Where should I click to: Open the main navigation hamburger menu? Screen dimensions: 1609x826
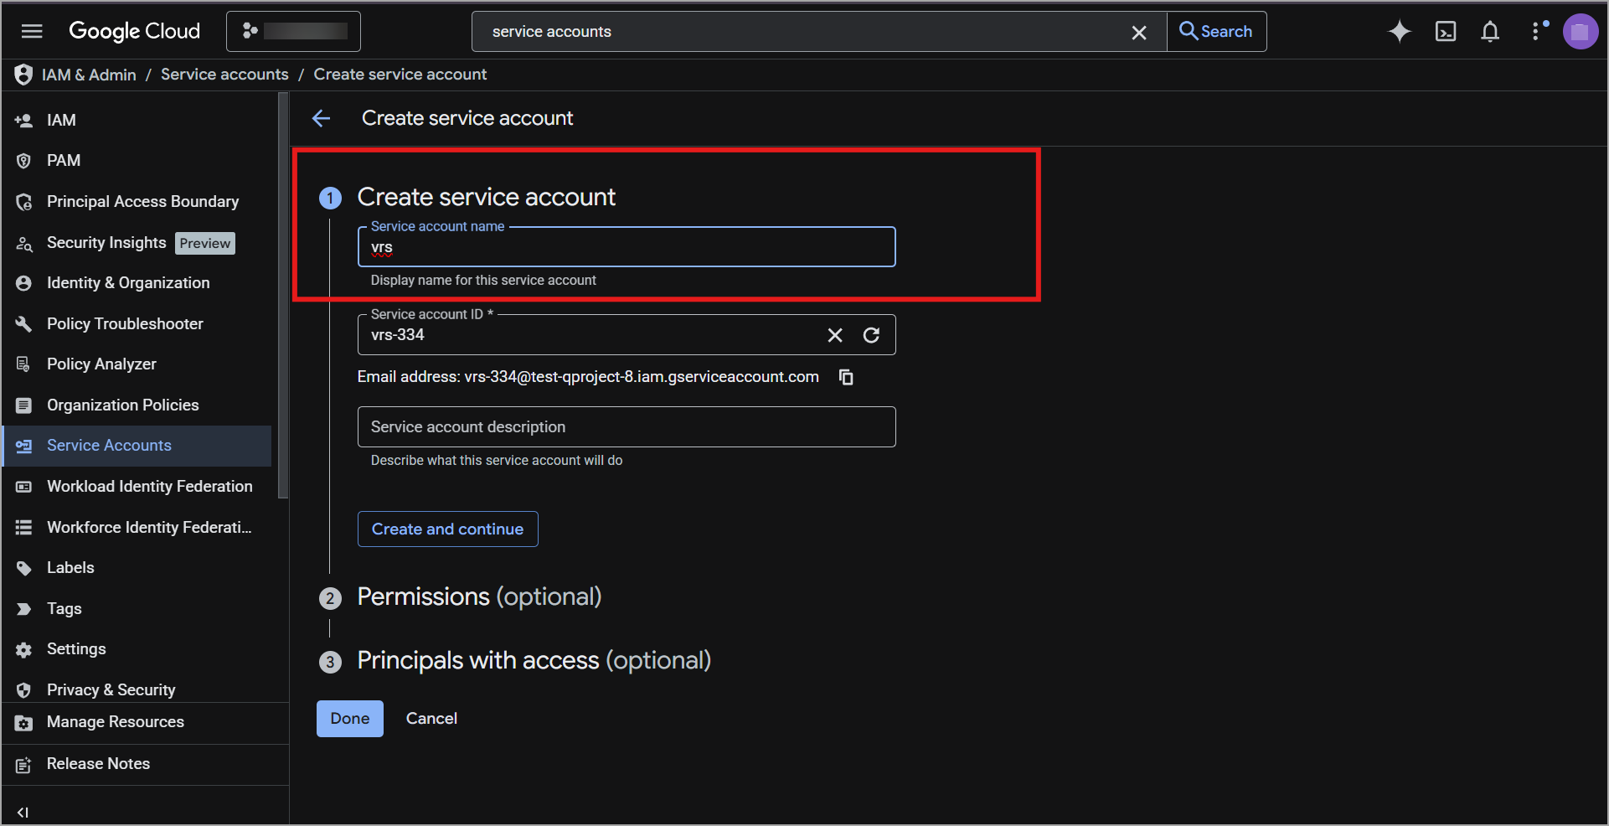[32, 32]
